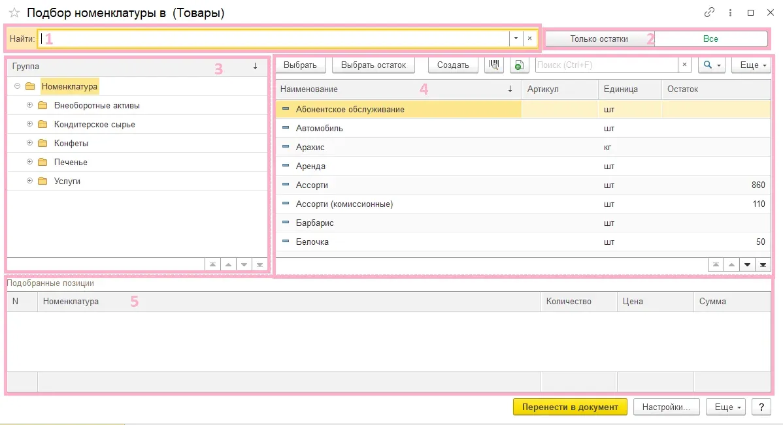Image resolution: width=783 pixels, height=425 pixels.
Task: Collapse the Номенклатура root folder
Action: pos(18,86)
